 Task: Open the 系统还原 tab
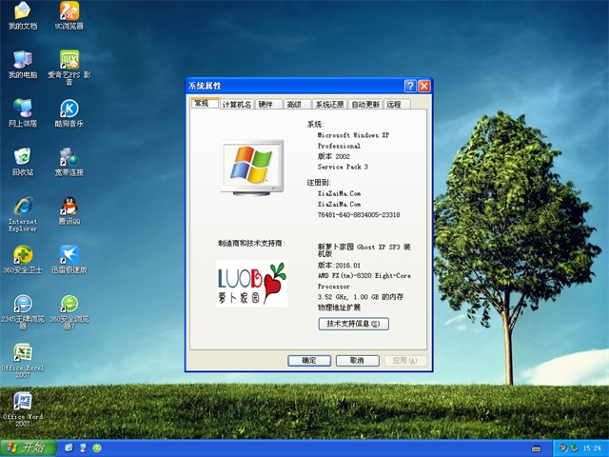(329, 105)
